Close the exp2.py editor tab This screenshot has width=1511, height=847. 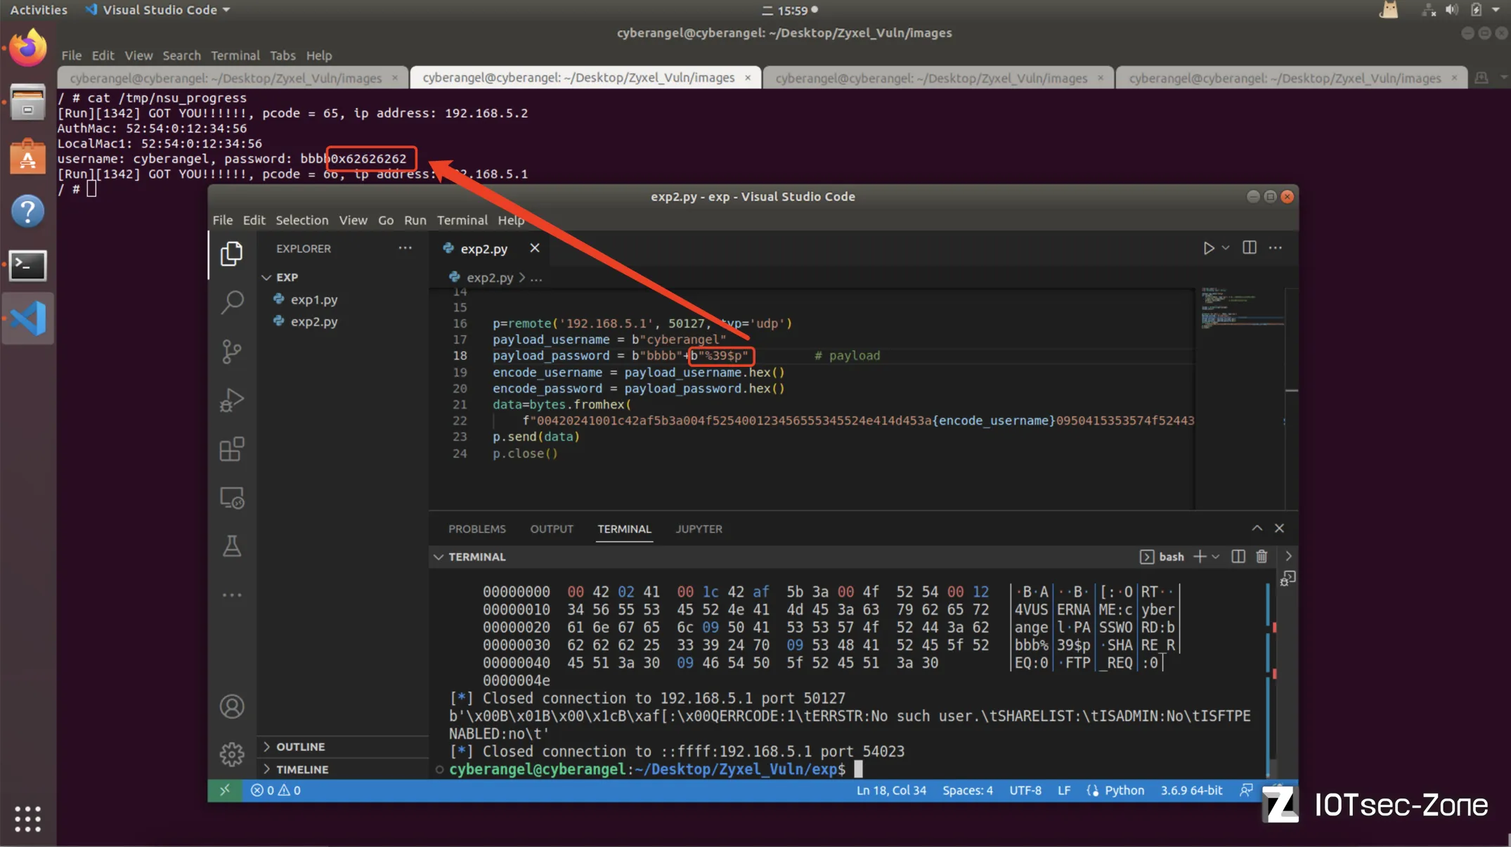point(535,248)
